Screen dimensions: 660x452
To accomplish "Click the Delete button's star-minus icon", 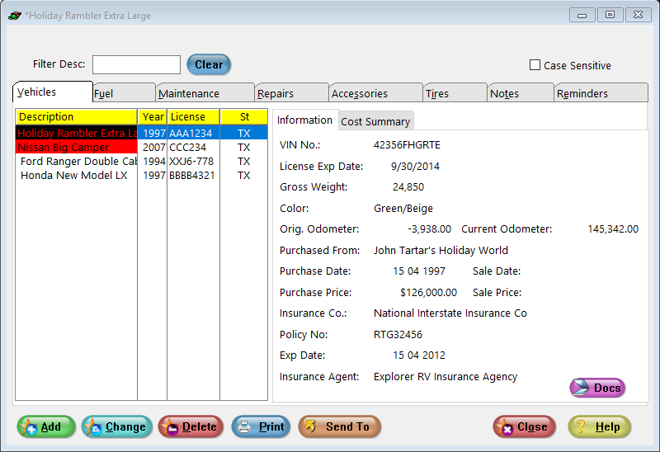I will tap(171, 427).
